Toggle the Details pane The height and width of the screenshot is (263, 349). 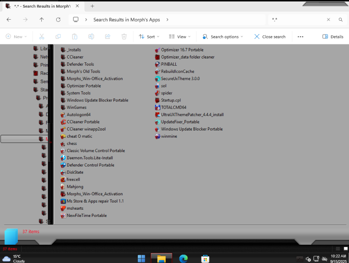click(333, 36)
